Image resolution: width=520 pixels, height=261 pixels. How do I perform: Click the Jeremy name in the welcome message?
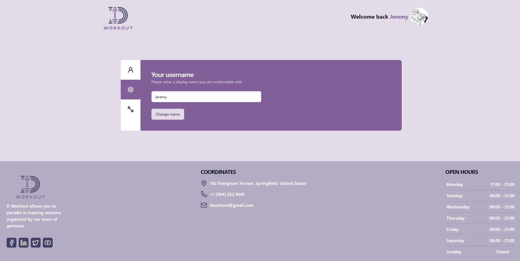pos(399,17)
